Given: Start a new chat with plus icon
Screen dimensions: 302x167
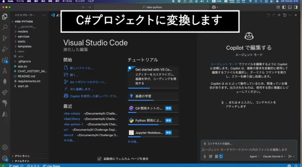Looking at the screenshot, I should click(279, 15).
